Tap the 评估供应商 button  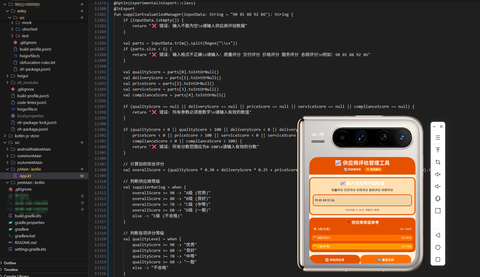(335, 260)
